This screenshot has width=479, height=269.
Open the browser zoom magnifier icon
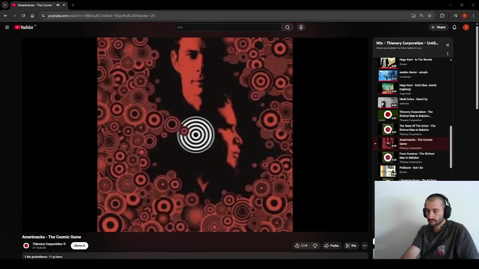[421, 16]
